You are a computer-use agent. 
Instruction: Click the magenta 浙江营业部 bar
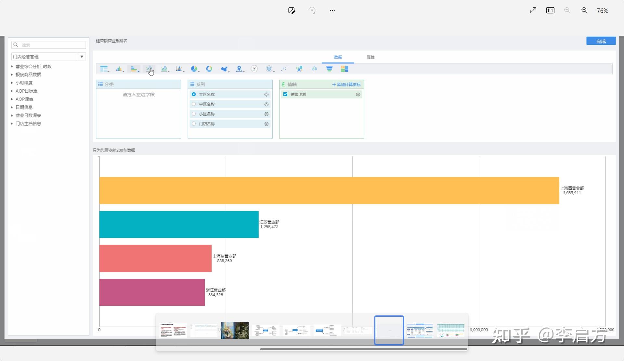pos(152,292)
